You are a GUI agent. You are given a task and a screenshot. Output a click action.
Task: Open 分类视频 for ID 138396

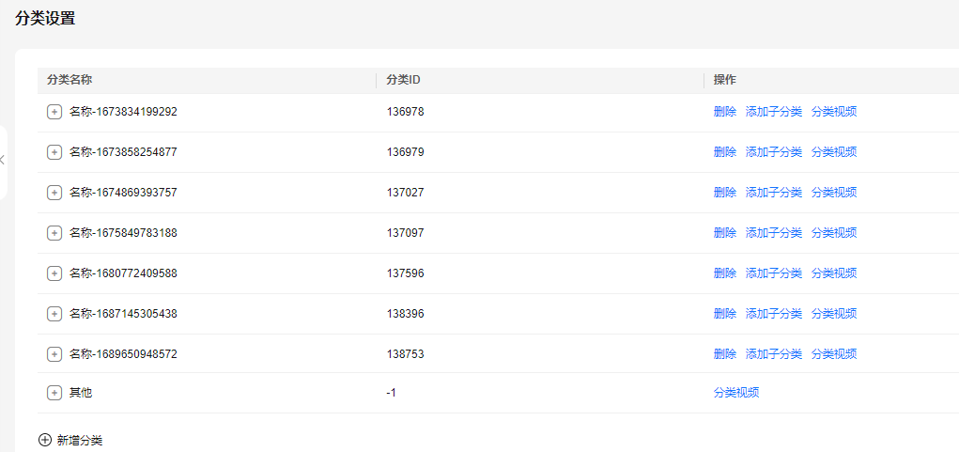point(834,314)
